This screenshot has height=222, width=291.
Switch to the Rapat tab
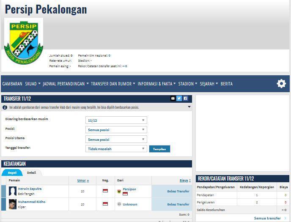(12, 173)
